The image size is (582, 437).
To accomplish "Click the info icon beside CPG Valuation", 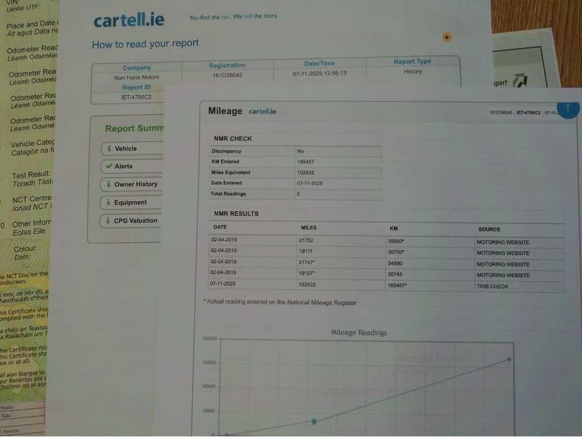I will tap(108, 220).
